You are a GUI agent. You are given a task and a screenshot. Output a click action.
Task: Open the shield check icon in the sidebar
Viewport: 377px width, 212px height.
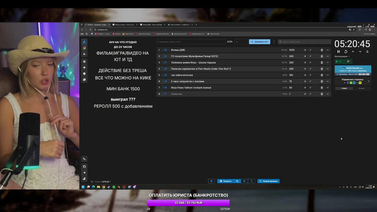(84, 74)
